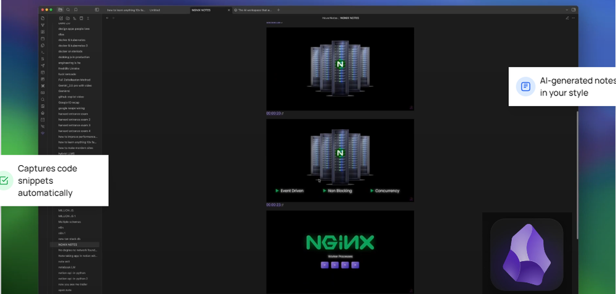Open the 00:00:20 timestamp link
The image size is (616, 294).
[274, 113]
